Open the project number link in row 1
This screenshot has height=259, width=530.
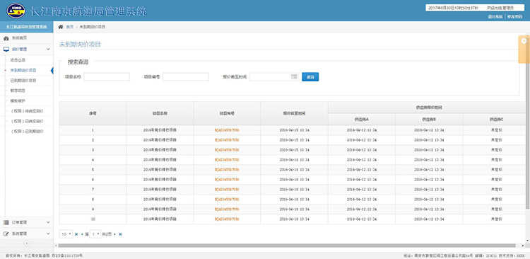tap(227, 130)
